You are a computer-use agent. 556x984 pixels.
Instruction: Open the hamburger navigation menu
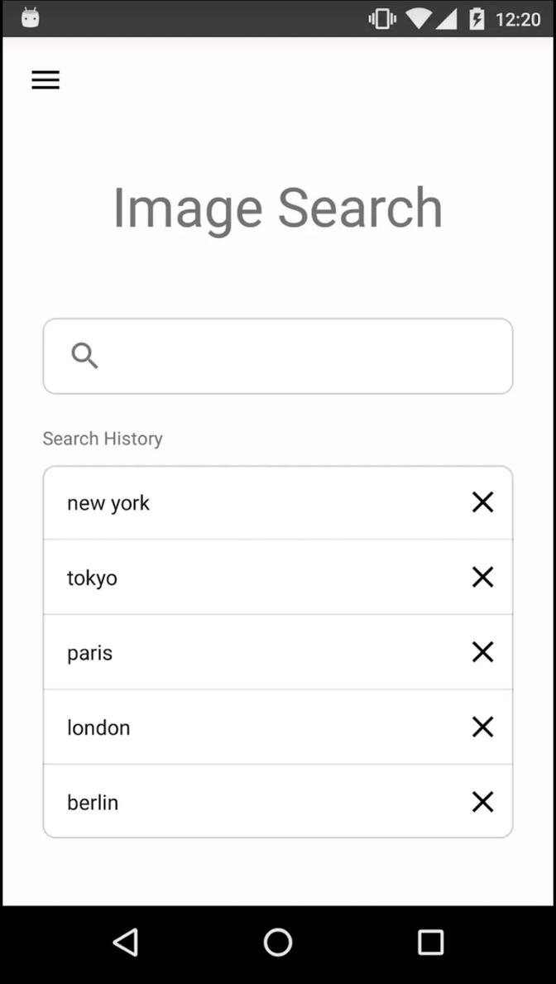(46, 79)
